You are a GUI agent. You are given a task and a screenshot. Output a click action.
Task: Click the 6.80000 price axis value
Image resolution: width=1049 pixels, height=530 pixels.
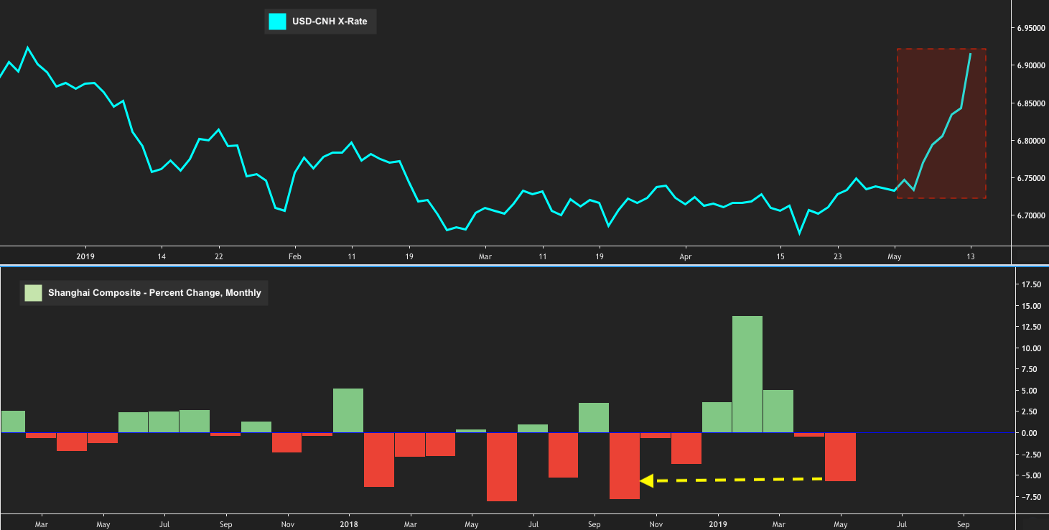[1030, 141]
